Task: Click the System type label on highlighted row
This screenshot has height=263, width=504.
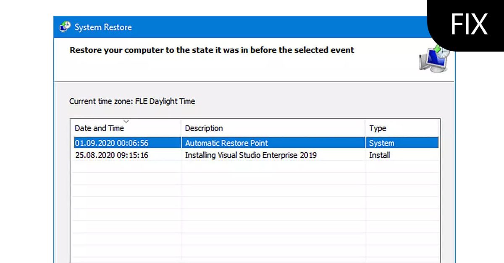Action: pos(381,143)
